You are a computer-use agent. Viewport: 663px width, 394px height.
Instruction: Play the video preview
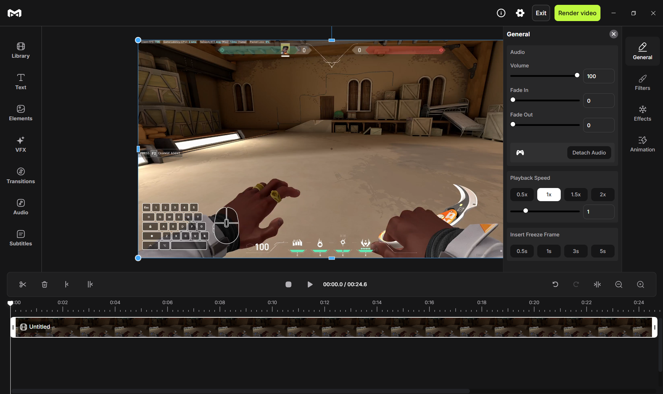point(310,284)
